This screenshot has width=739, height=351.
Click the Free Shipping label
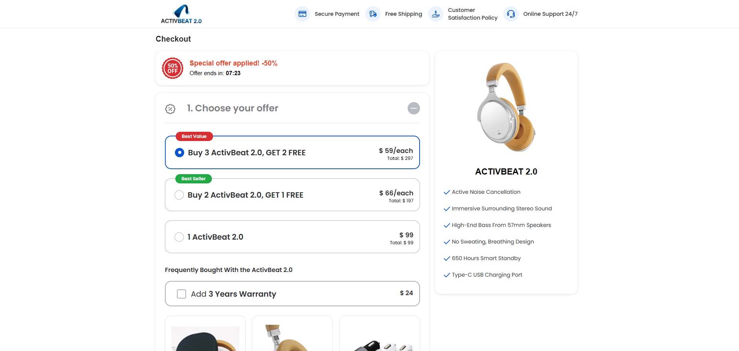403,14
